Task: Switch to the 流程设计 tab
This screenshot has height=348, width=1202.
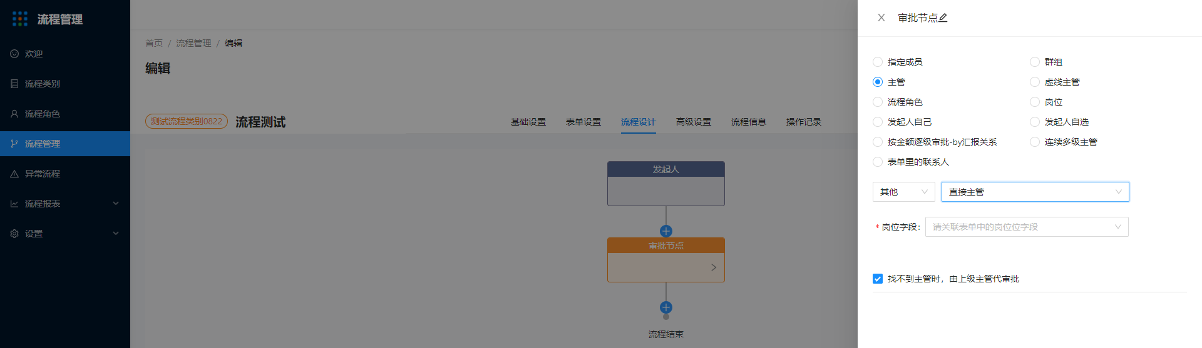Action: click(x=639, y=122)
